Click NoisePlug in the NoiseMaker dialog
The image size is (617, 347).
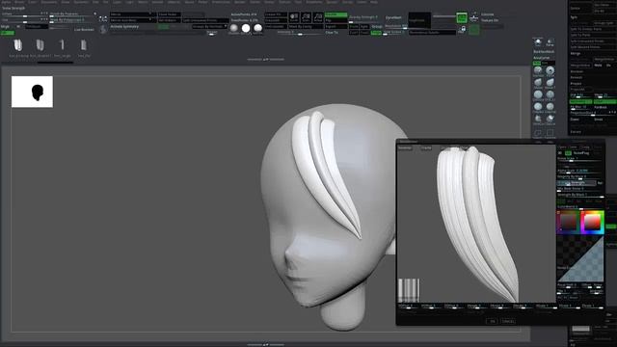(581, 153)
